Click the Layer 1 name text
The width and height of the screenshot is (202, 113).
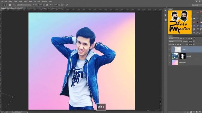coord(189,56)
